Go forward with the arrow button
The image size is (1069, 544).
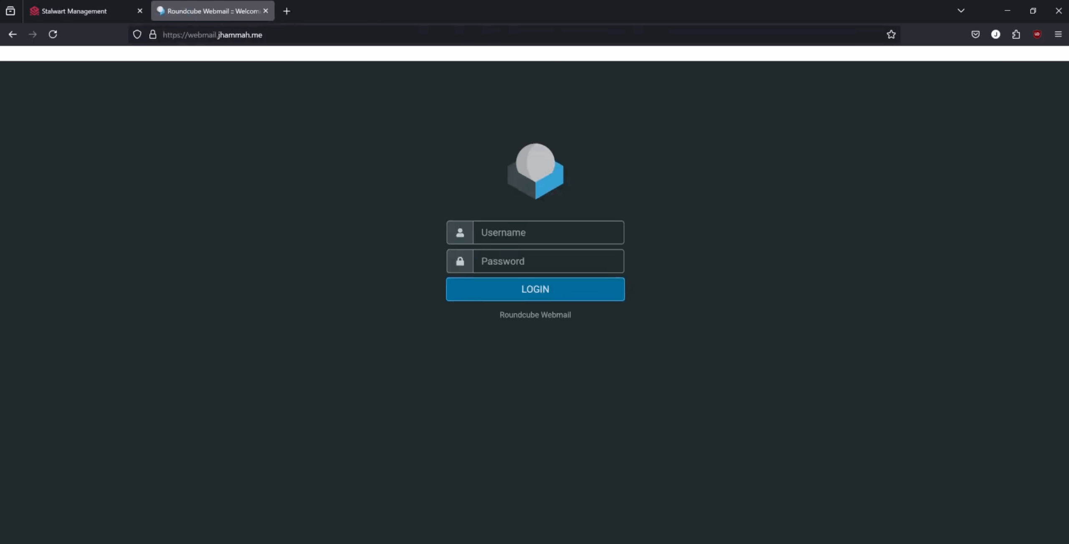point(33,35)
